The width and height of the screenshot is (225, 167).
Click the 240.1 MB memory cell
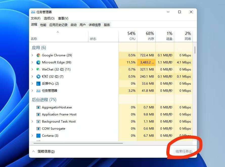147,77
